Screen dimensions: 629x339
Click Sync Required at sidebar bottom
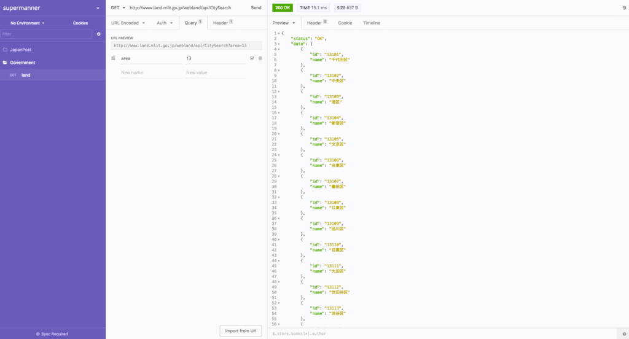[x=52, y=334]
